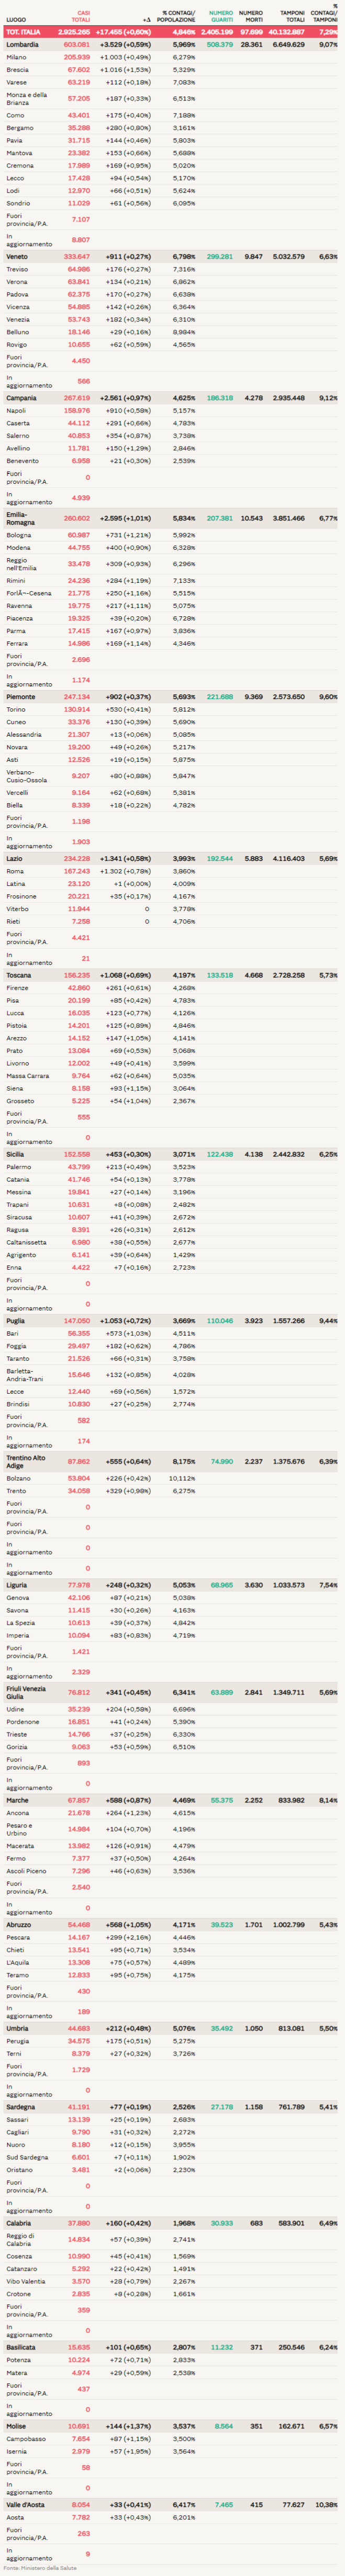Sort by the CASI TOTALI column header
Image resolution: width=345 pixels, height=2576 pixels.
(79, 16)
